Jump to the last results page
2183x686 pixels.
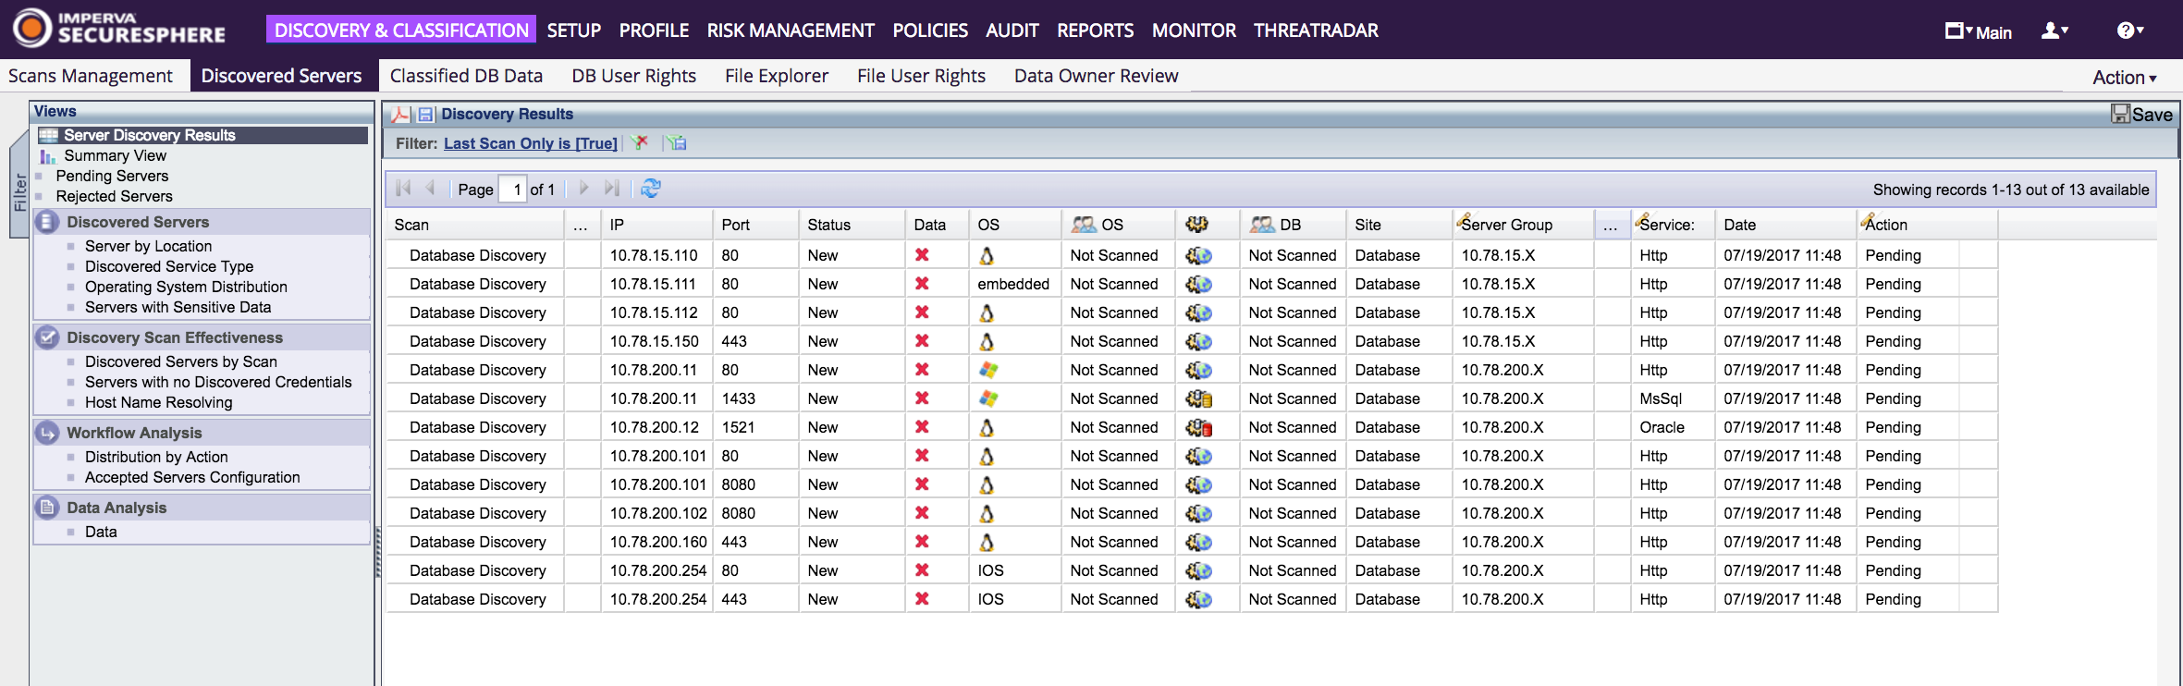611,189
